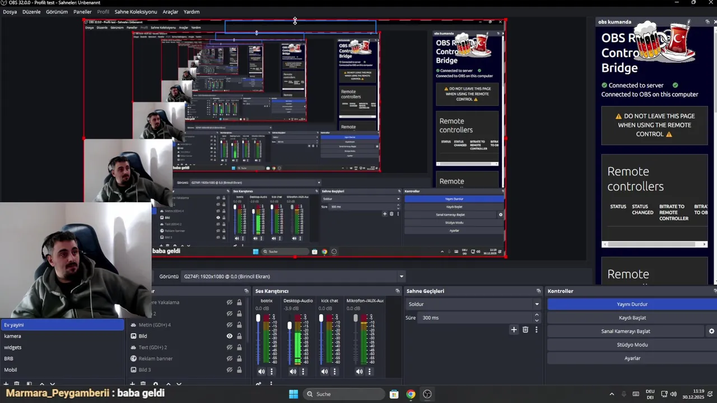This screenshot has width=717, height=403.
Task: Open the Düzenle menu
Action: tap(31, 12)
